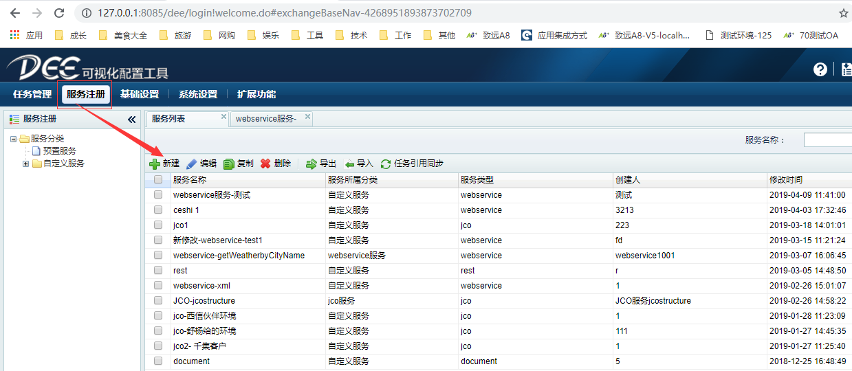
Task: Toggle the select-all checkbox in table header
Action: [158, 180]
